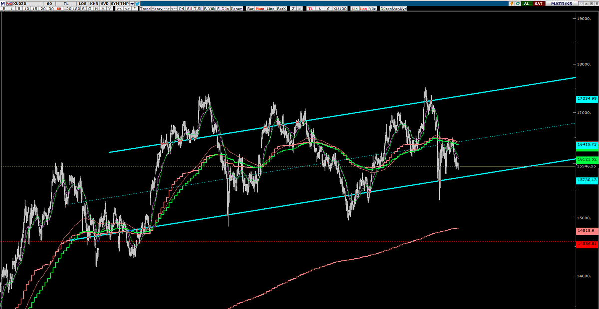Click the N toolbar button

[299, 9]
